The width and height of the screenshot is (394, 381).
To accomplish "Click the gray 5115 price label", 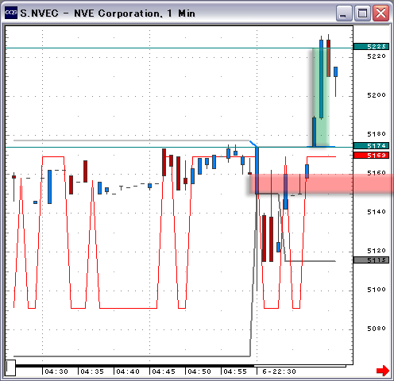I will (x=371, y=260).
